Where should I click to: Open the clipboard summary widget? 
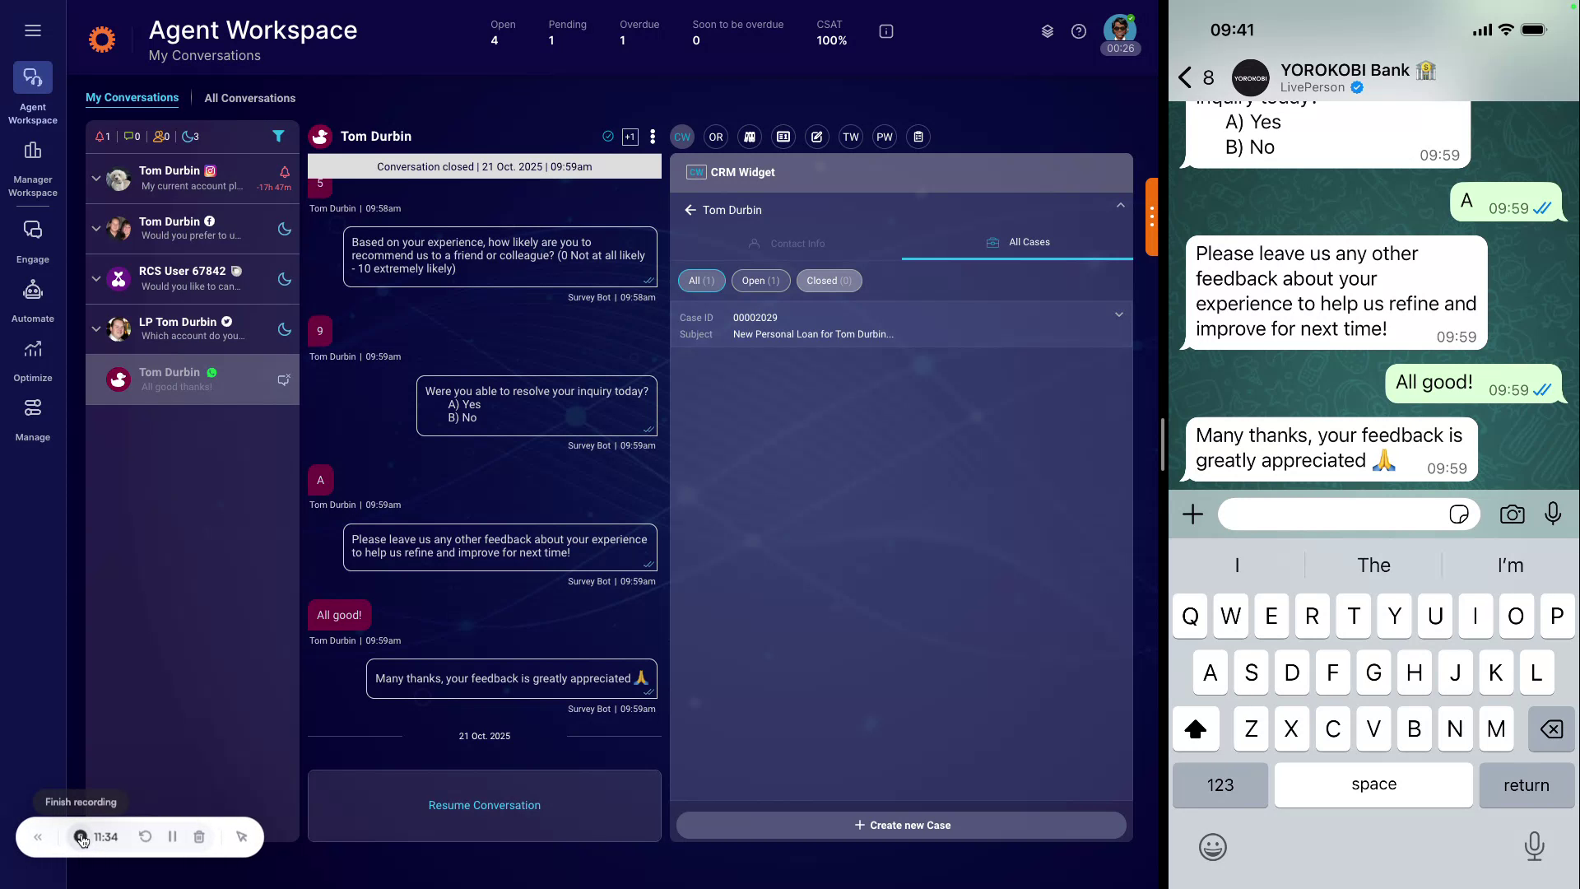click(918, 137)
